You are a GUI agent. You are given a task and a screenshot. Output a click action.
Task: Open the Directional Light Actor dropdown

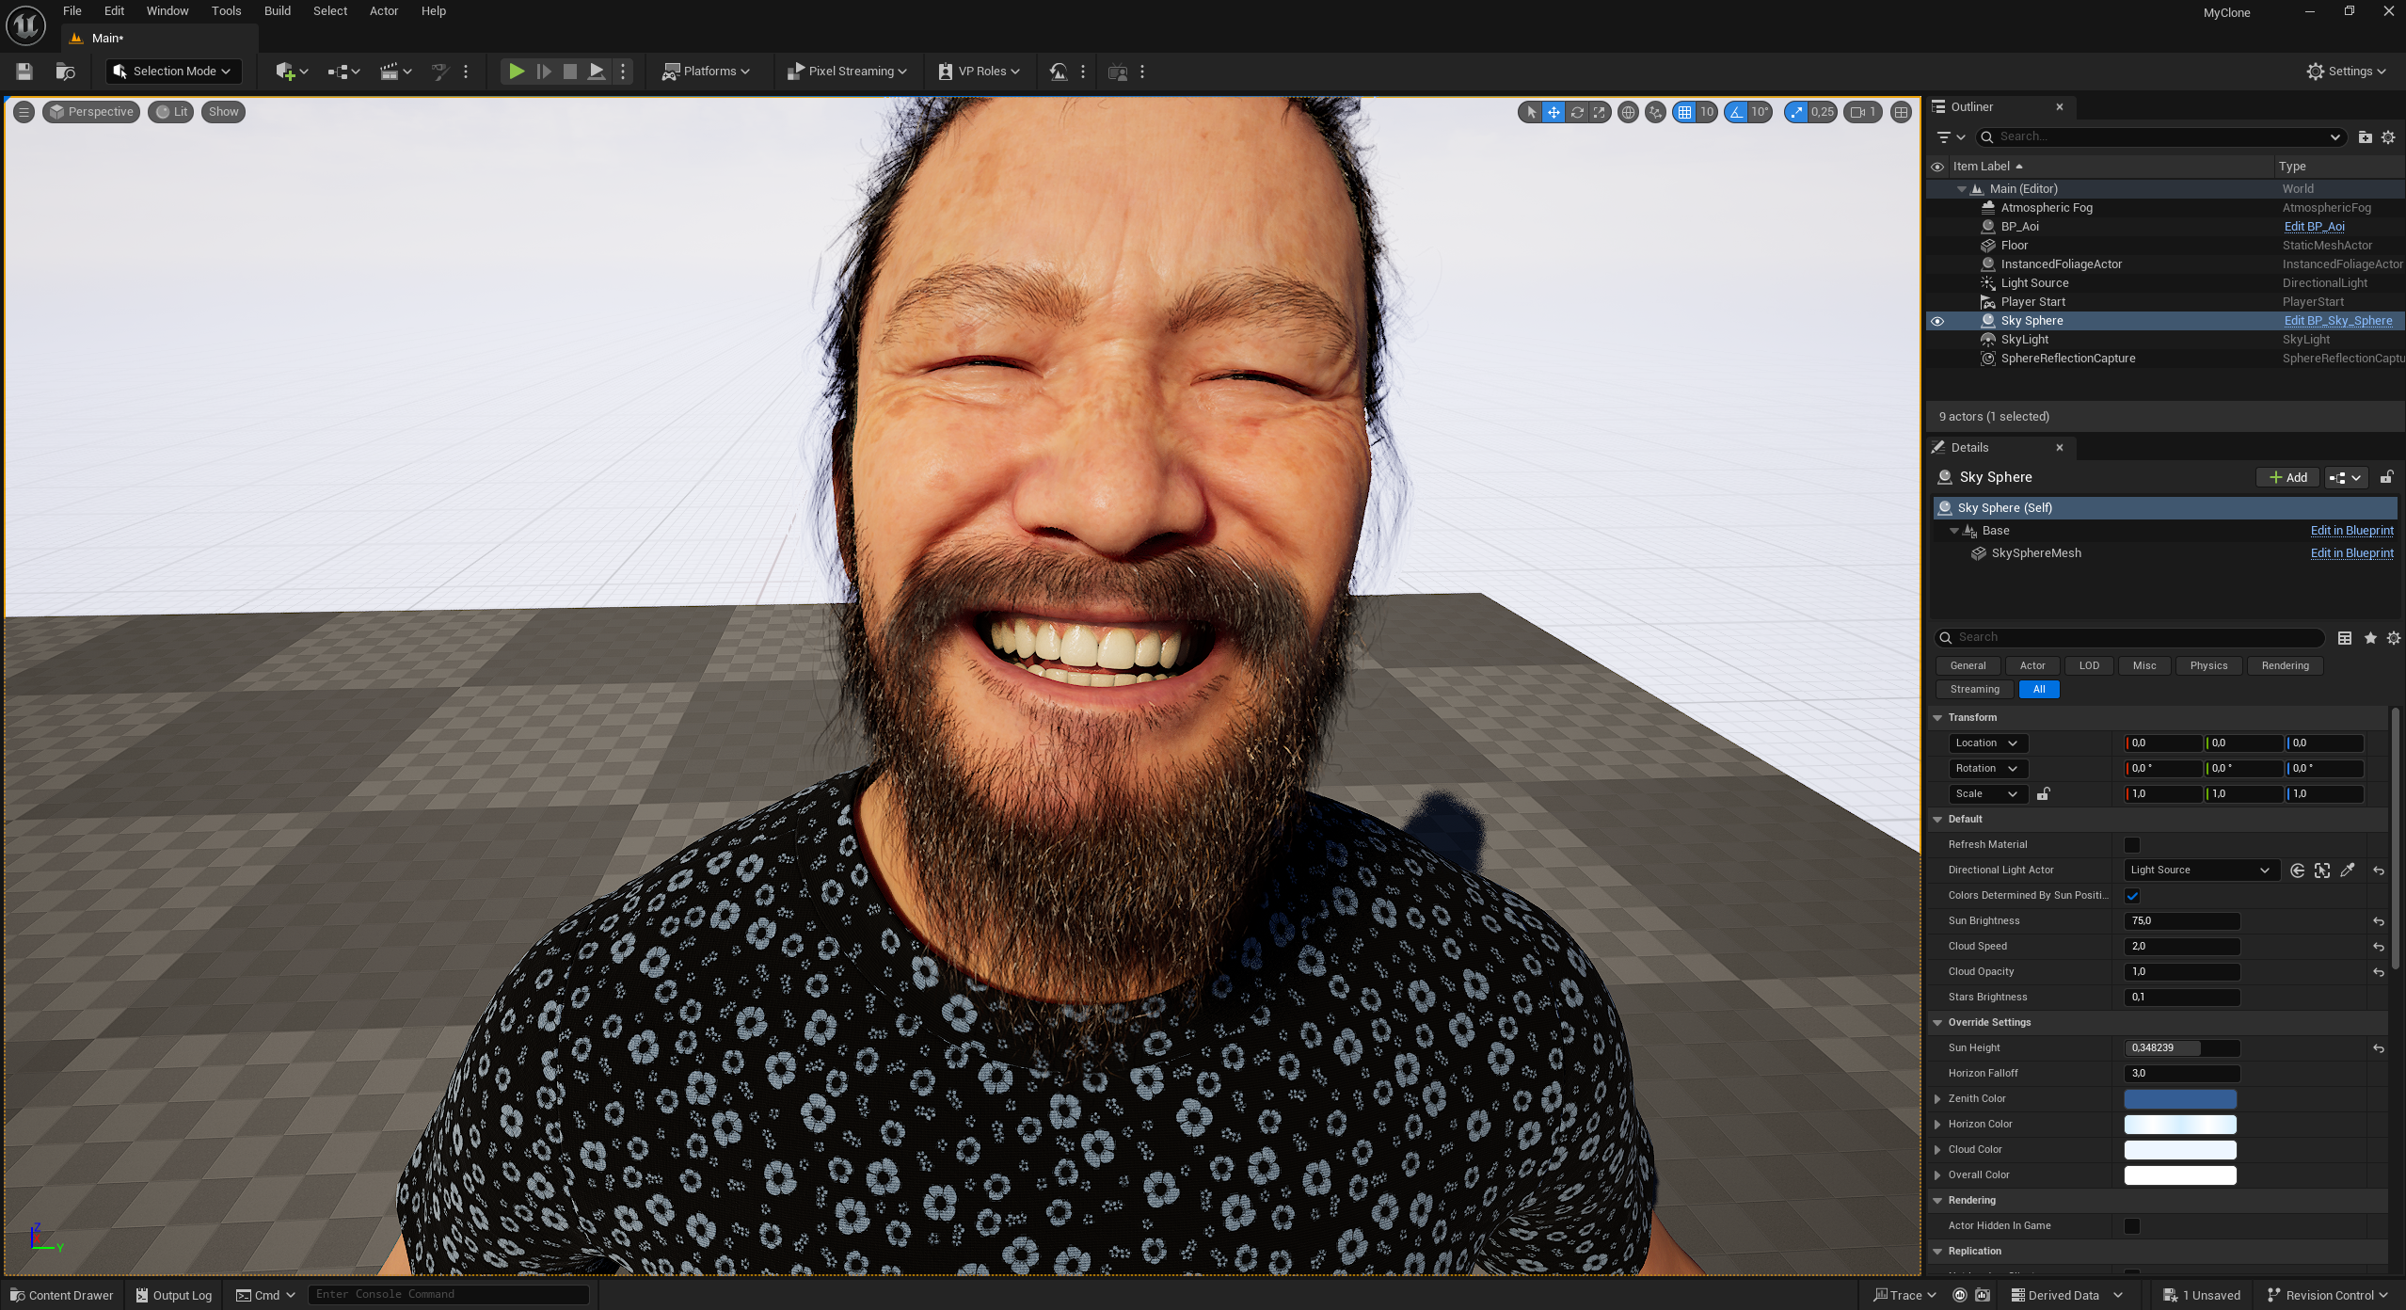[x=2201, y=871]
